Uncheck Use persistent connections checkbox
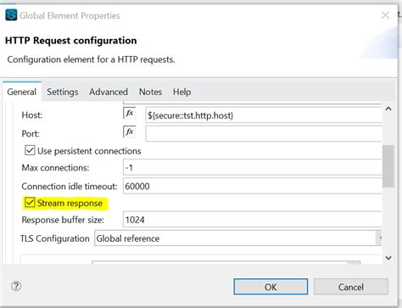Image resolution: width=402 pixels, height=308 pixels. [30, 150]
